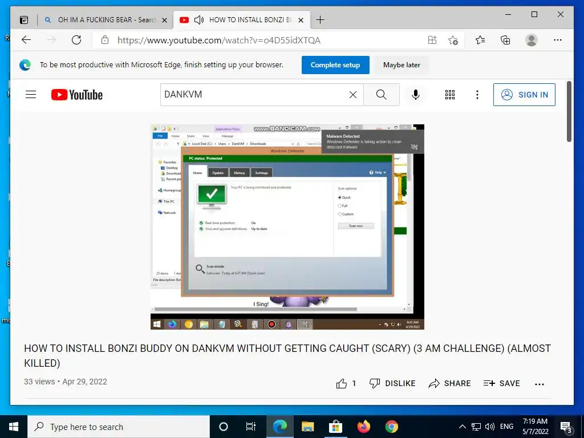
Task: Click the video player to pause
Action: tap(287, 227)
